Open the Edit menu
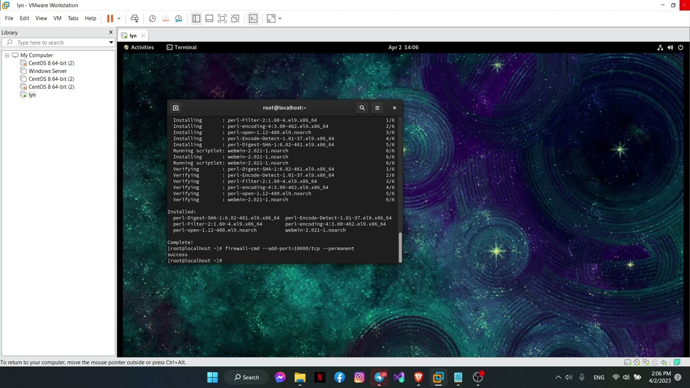Image resolution: width=690 pixels, height=388 pixels. (24, 18)
